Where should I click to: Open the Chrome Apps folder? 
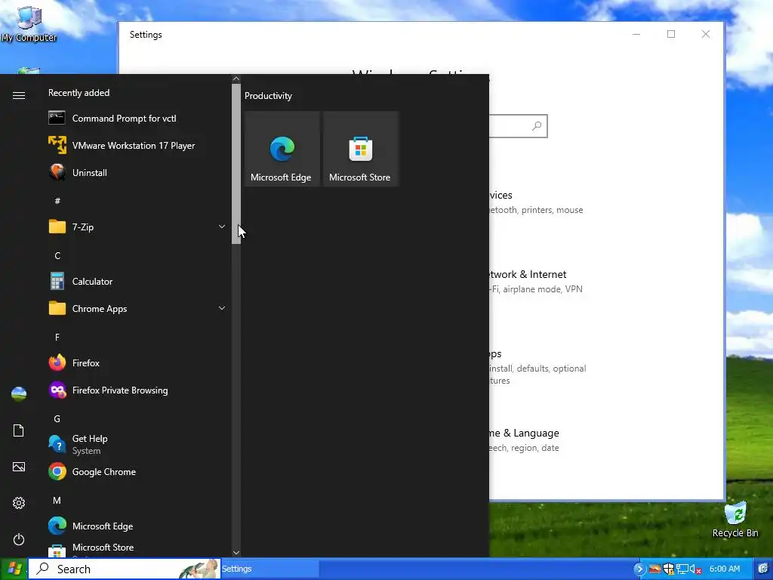pyautogui.click(x=137, y=309)
